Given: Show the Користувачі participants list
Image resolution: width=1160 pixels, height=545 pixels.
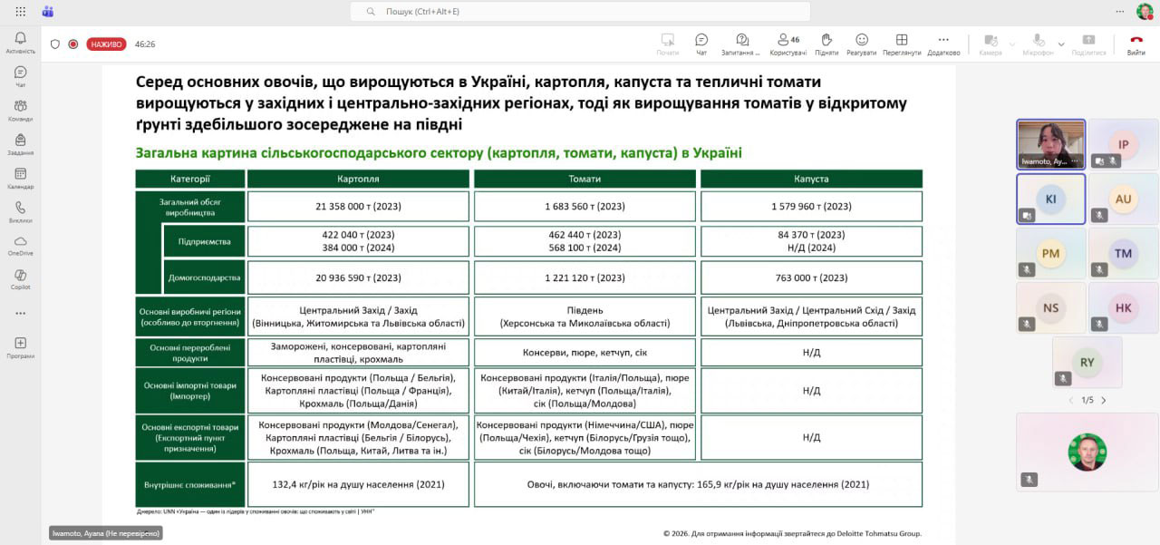Looking at the screenshot, I should [x=788, y=44].
